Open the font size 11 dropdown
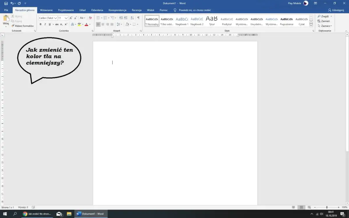The width and height of the screenshot is (349, 218). click(x=66, y=18)
